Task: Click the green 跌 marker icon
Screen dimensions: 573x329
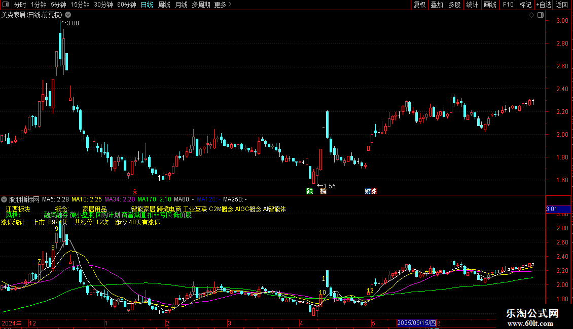Action: point(309,191)
